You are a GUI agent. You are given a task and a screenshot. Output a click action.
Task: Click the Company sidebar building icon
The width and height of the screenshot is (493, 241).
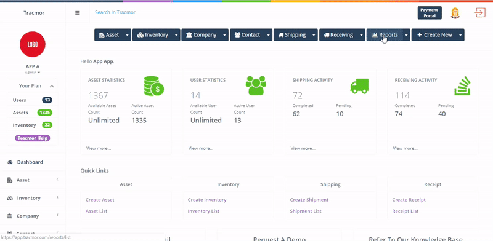point(10,216)
